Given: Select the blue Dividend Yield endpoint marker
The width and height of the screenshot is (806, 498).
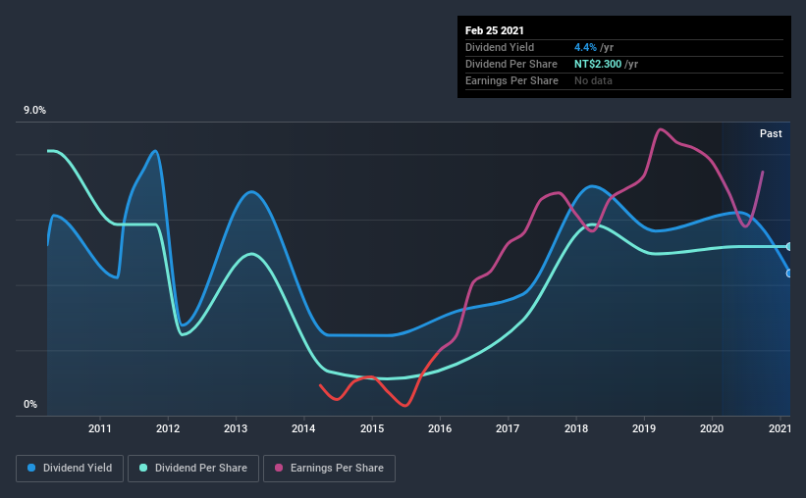Looking at the screenshot, I should pyautogui.click(x=789, y=274).
